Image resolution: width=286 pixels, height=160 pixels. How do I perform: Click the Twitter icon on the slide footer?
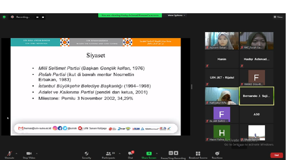tap(65, 128)
